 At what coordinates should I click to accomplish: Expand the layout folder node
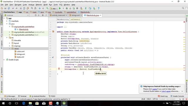coord(10,43)
